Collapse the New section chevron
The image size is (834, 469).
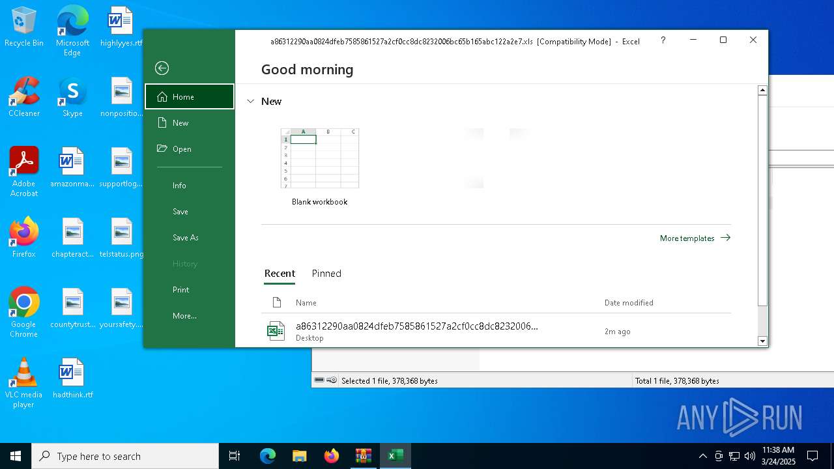pos(250,102)
